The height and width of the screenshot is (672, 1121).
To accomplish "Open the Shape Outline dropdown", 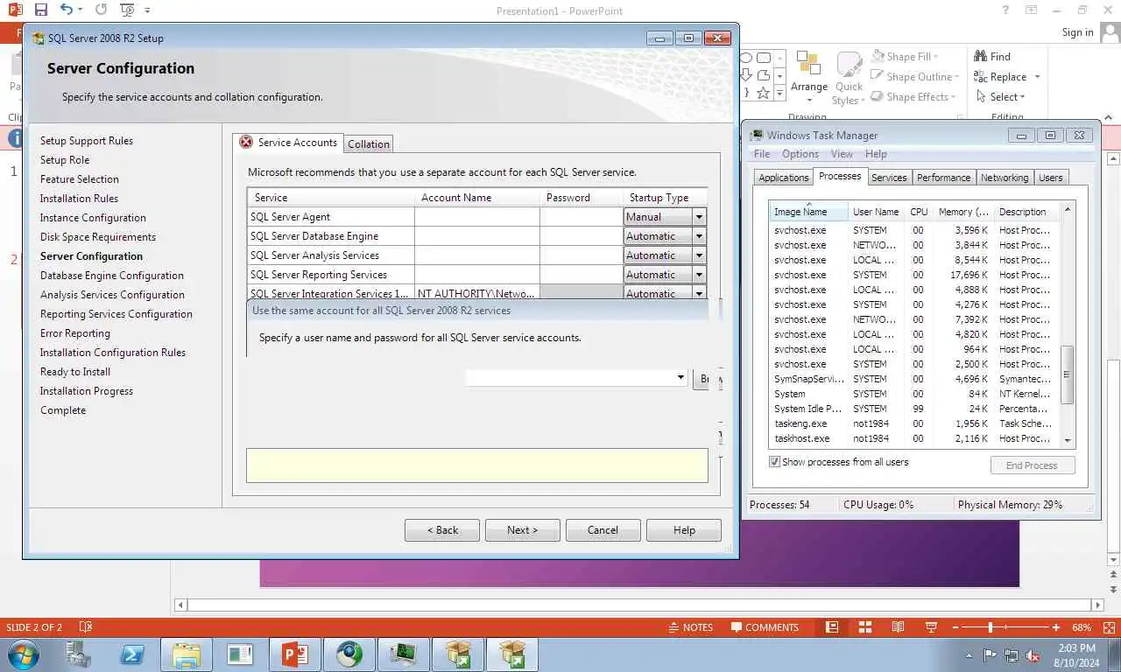I will point(914,77).
